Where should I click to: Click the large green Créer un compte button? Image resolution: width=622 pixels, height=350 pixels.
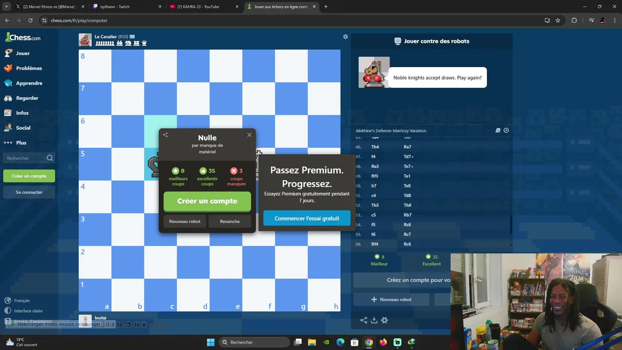click(207, 201)
